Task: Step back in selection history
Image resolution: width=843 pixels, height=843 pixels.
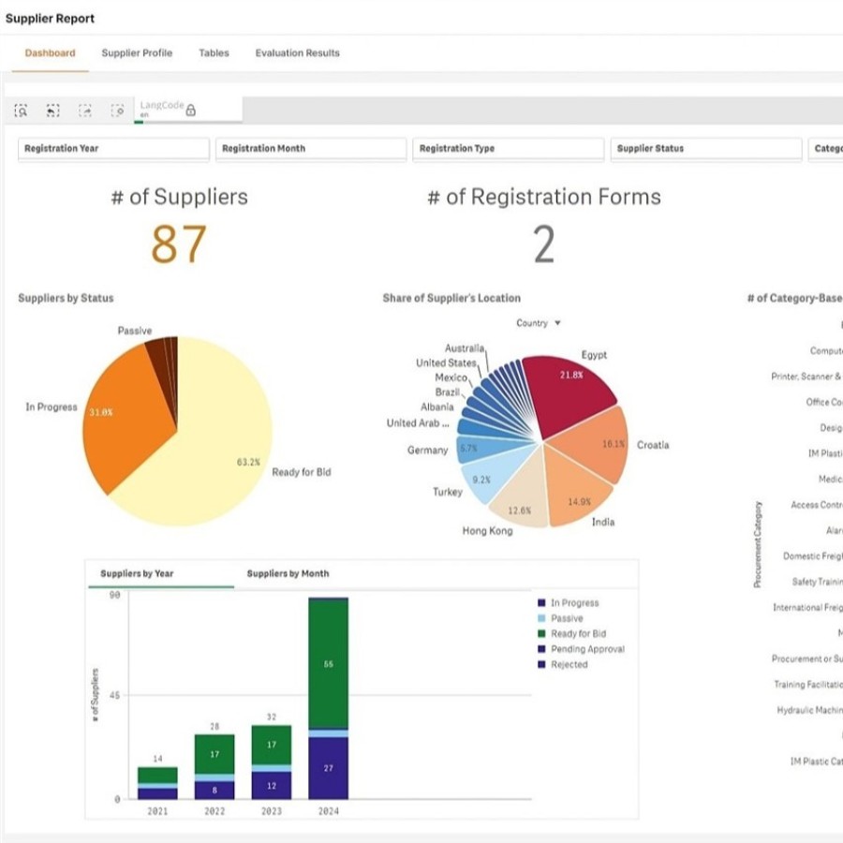Action: 52,111
